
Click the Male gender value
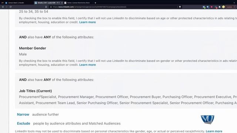click(23, 54)
